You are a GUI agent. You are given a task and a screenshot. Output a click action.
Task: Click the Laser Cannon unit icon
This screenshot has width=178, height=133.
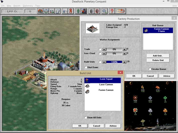[87, 86]
